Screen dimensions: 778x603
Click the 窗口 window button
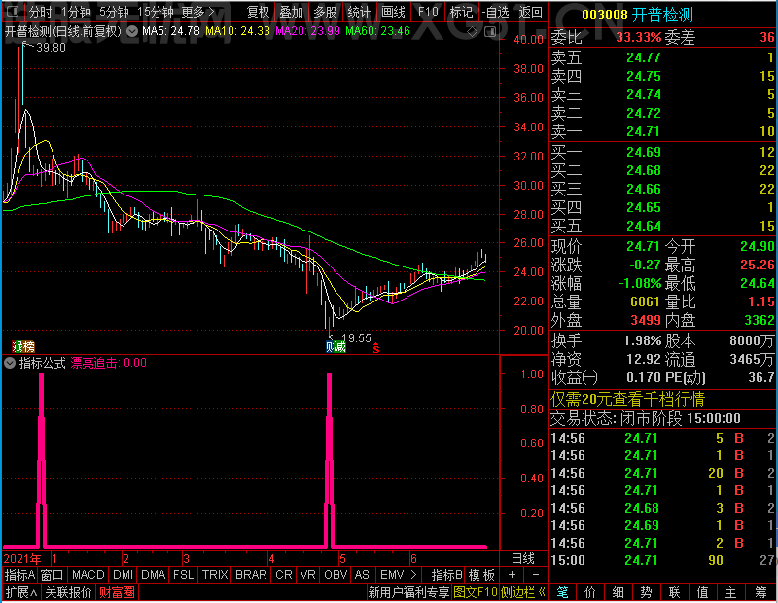53,575
